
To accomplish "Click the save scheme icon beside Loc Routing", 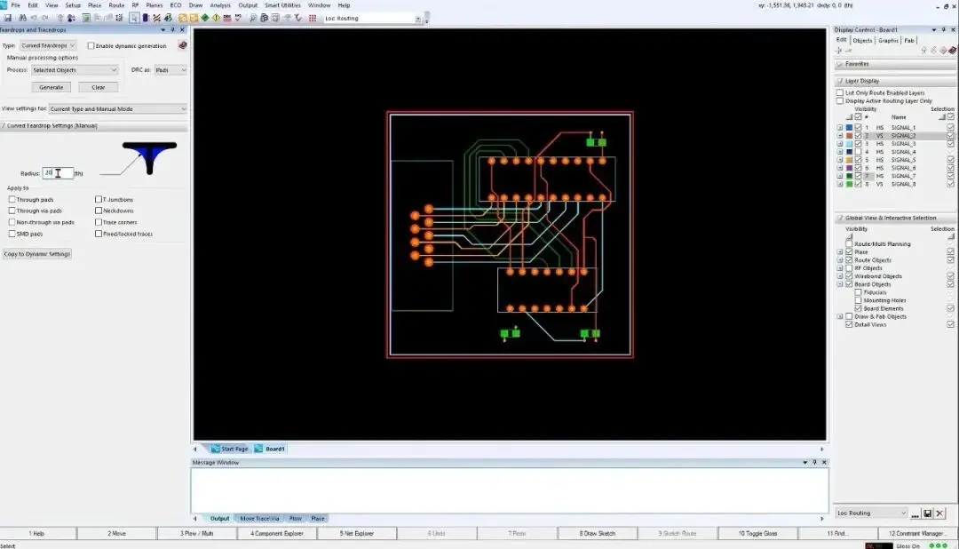I will pyautogui.click(x=927, y=513).
